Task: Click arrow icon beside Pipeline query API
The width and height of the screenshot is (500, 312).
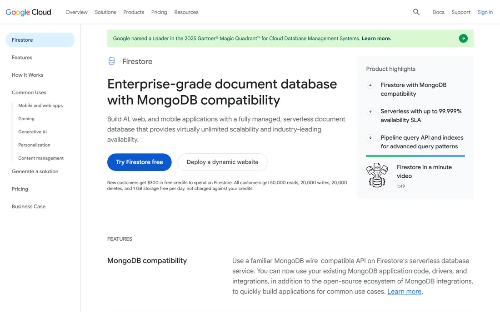Action: (x=370, y=138)
